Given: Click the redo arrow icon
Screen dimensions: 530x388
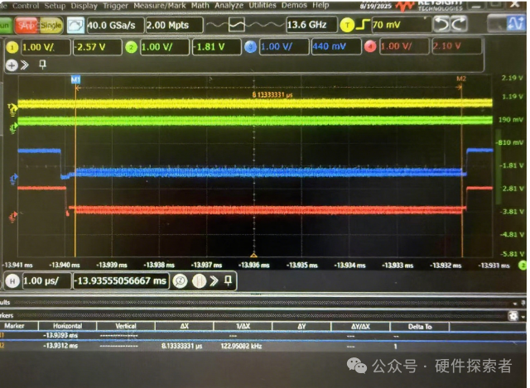Looking at the screenshot, I should [459, 24].
